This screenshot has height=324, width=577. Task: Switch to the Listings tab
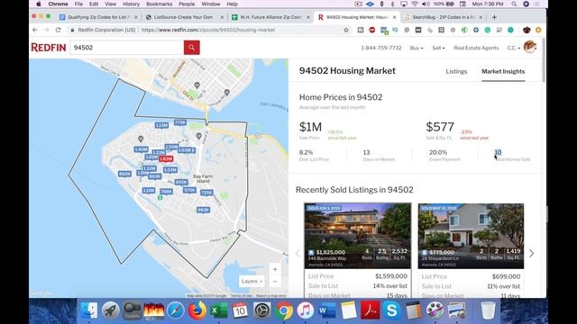[456, 71]
